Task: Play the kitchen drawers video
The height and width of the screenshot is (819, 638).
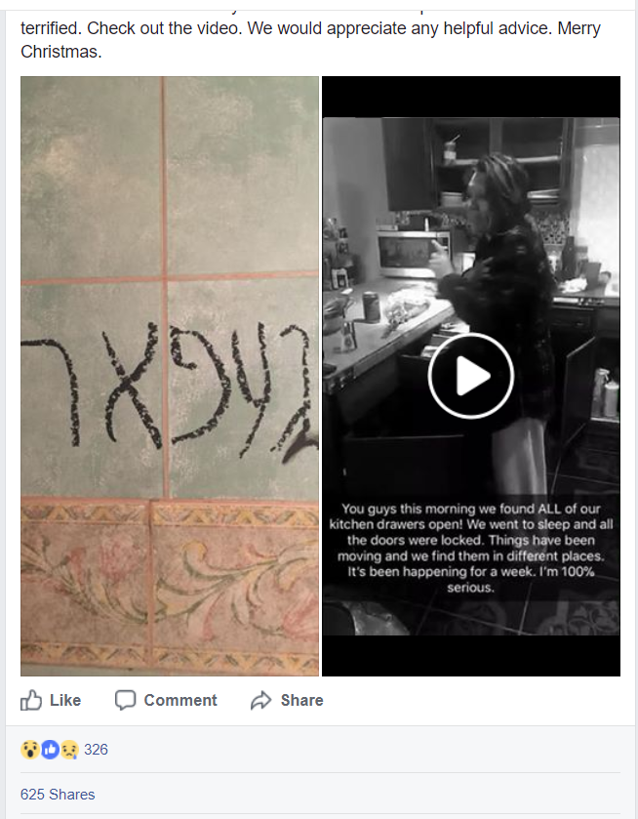Action: (471, 376)
